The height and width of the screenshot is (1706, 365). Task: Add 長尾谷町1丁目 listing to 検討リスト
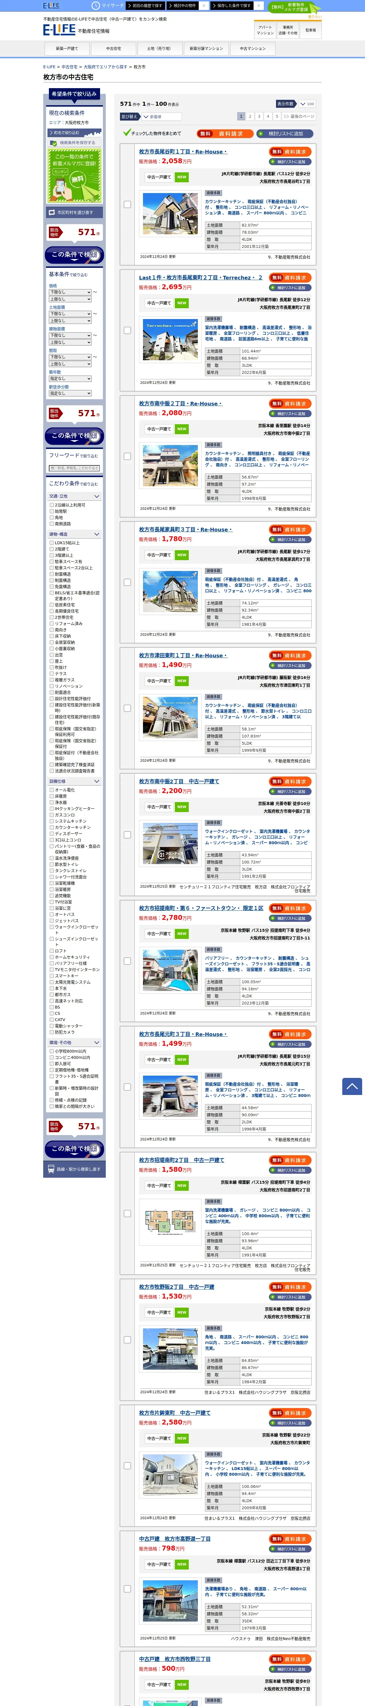290,162
